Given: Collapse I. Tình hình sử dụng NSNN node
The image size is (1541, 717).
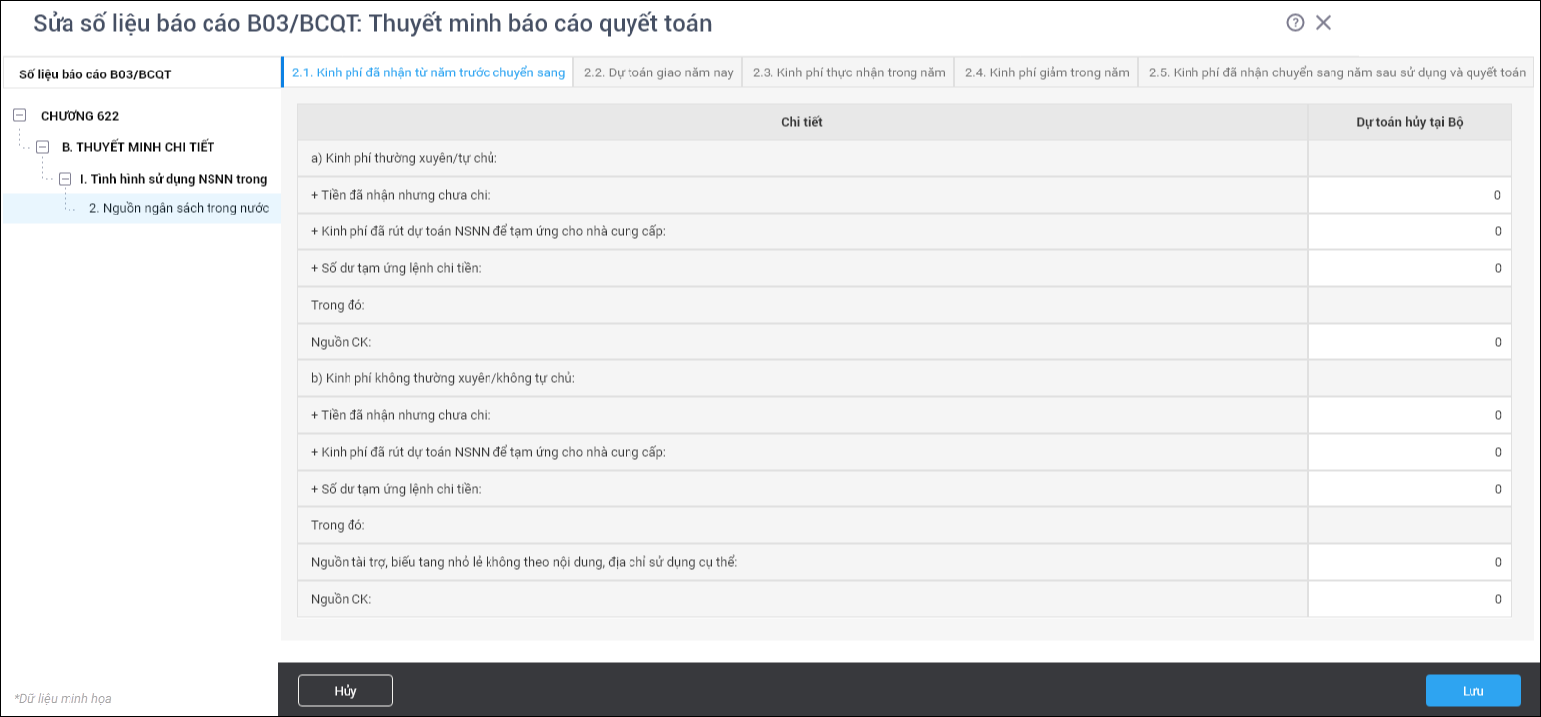Looking at the screenshot, I should 65,179.
